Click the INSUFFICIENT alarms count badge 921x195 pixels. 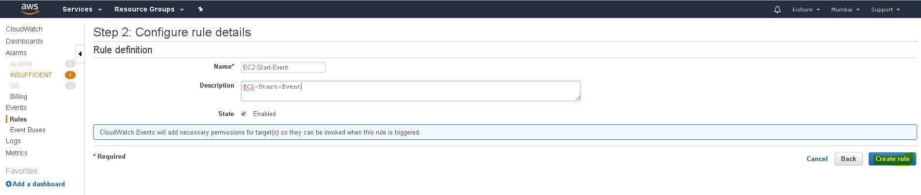[70, 75]
